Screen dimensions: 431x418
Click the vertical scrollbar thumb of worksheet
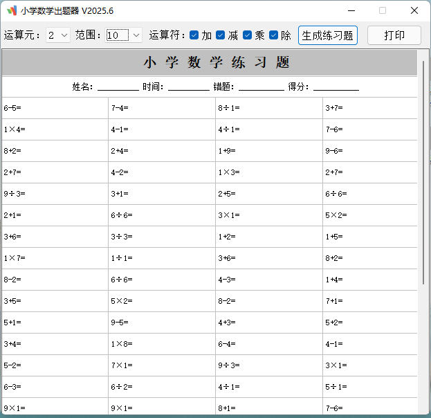tap(423, 172)
